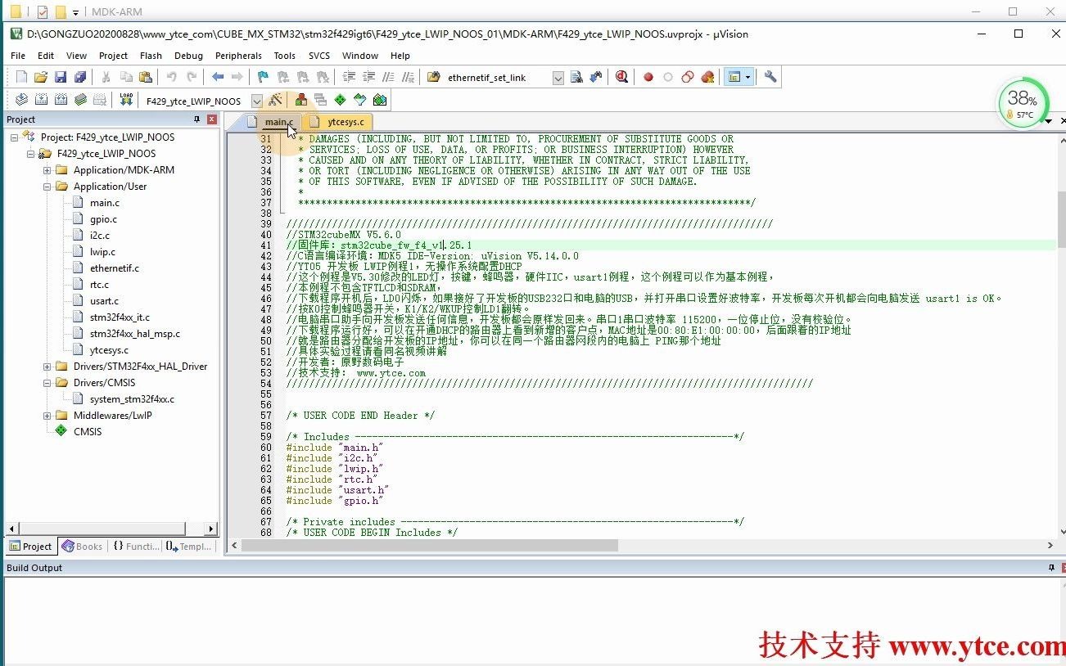Download code to flash memory

pyautogui.click(x=127, y=99)
